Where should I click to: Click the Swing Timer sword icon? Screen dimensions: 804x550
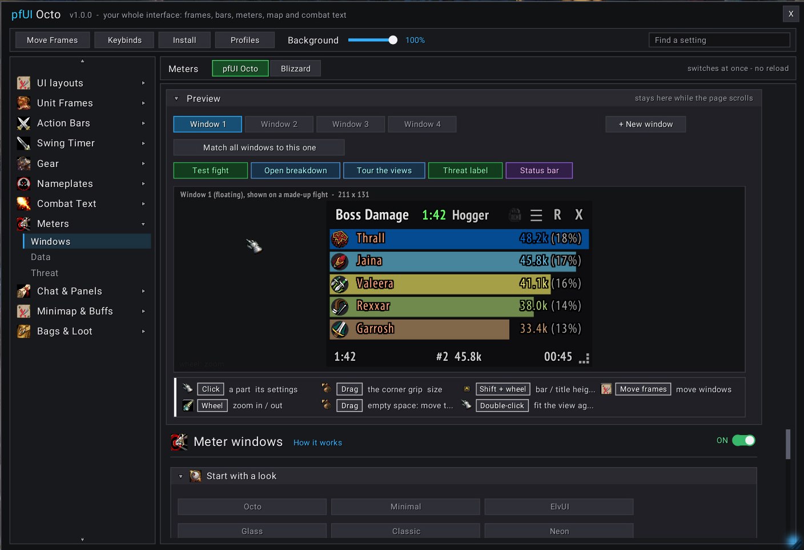(x=23, y=144)
